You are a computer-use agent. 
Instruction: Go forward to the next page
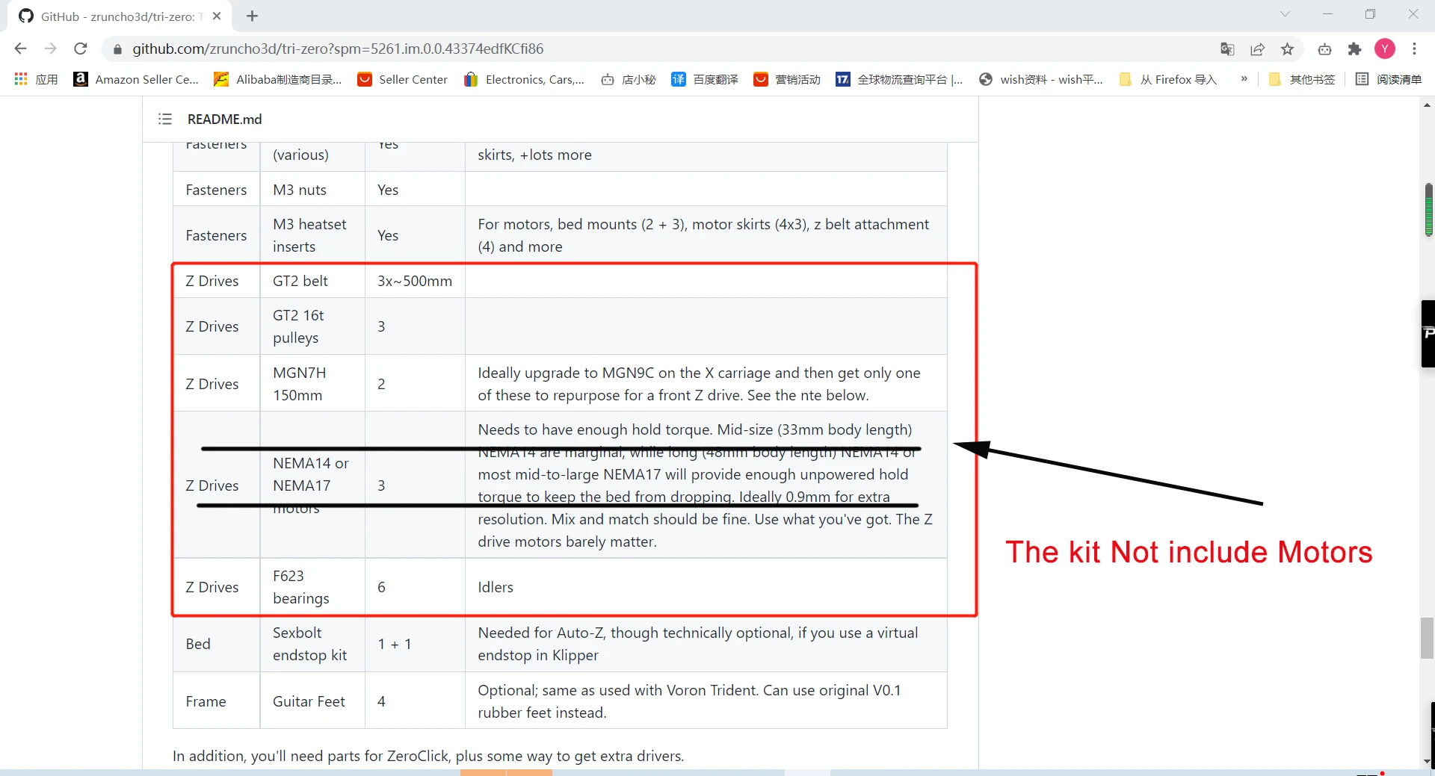point(50,49)
